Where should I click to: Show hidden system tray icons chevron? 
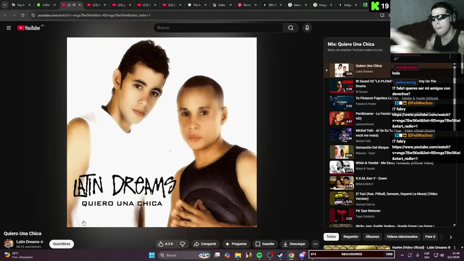tap(402, 255)
